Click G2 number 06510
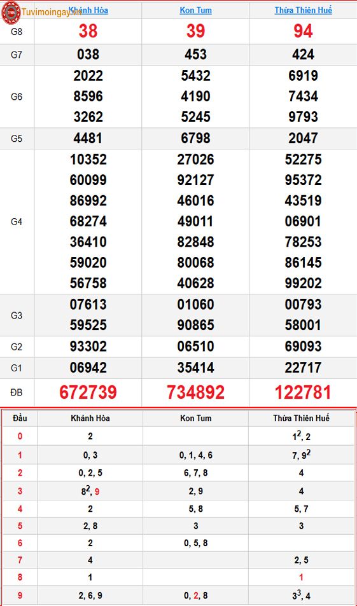Image resolution: width=357 pixels, height=606 pixels. click(x=196, y=347)
